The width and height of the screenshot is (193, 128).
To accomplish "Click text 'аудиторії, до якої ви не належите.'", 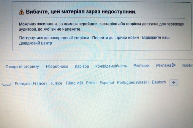I will coord(50,29).
